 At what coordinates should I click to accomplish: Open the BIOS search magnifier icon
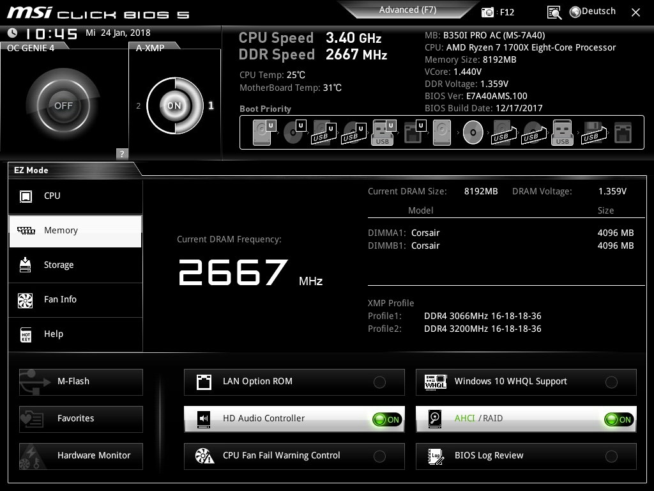pyautogui.click(x=554, y=13)
